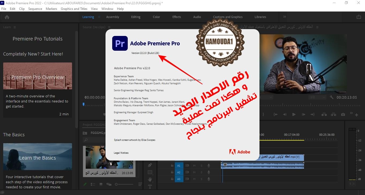Screen dimensions: 365x195
Task: Toggle sync lock on track A1
Action: [187, 165]
